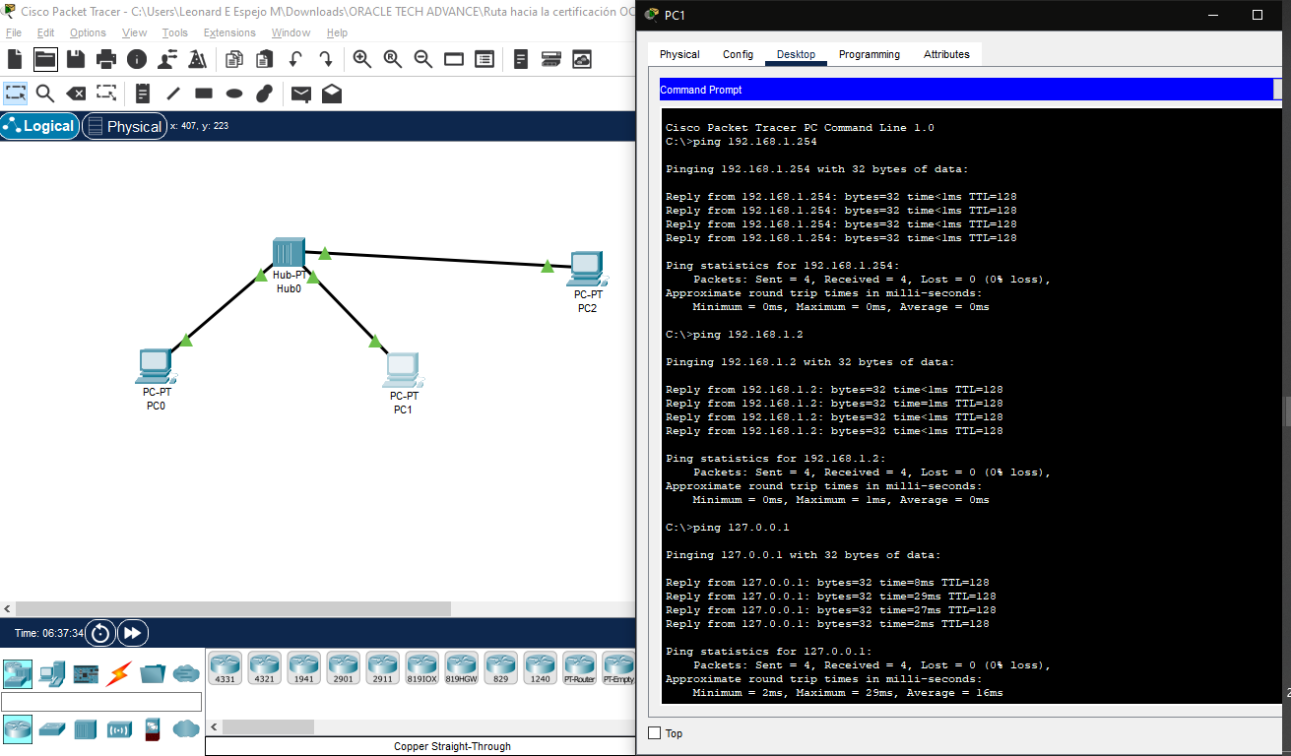The width and height of the screenshot is (1291, 756).
Task: Choose the Hubs subcategory
Action: click(x=86, y=729)
